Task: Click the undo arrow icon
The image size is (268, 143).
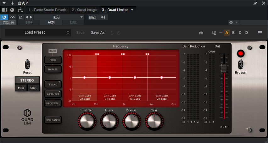Action: click(112, 33)
